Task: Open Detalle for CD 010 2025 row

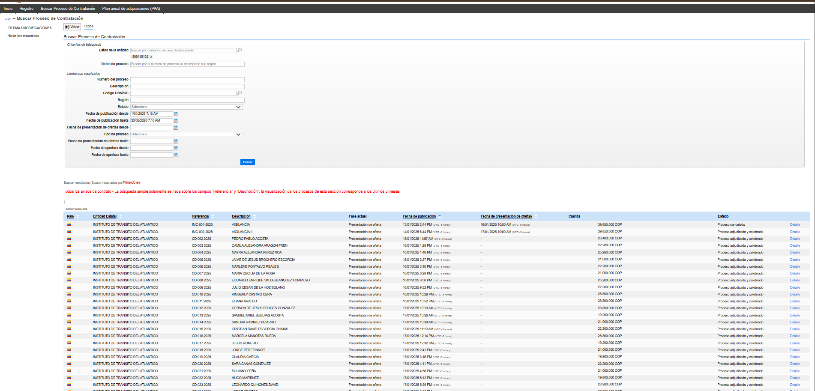Action: point(795,294)
